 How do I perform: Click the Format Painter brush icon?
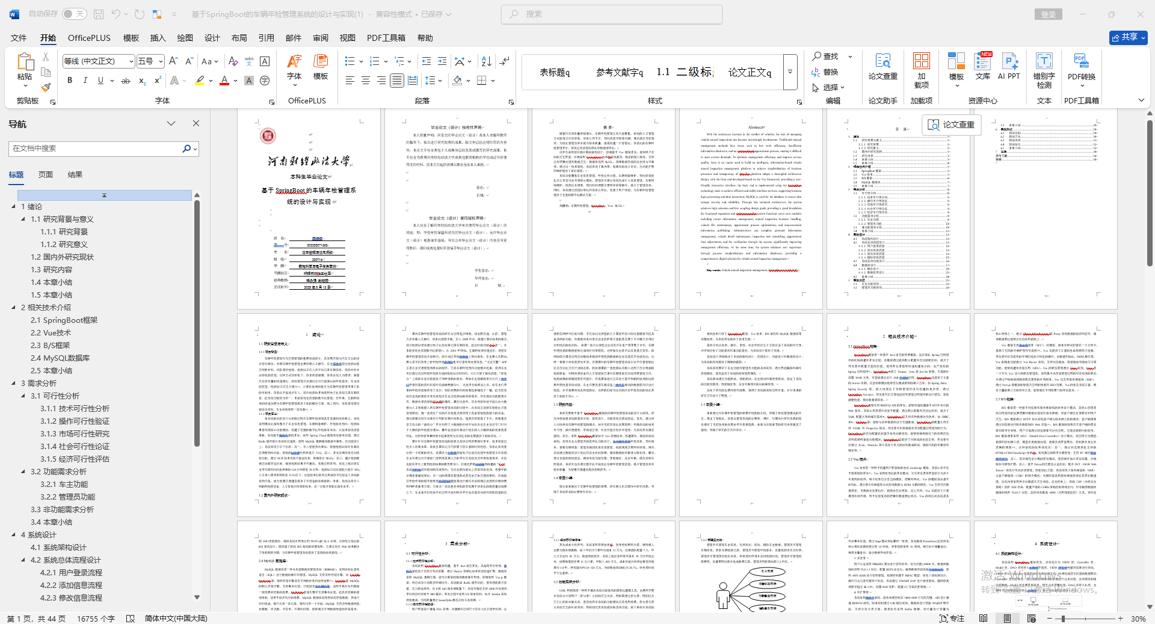pyautogui.click(x=46, y=87)
